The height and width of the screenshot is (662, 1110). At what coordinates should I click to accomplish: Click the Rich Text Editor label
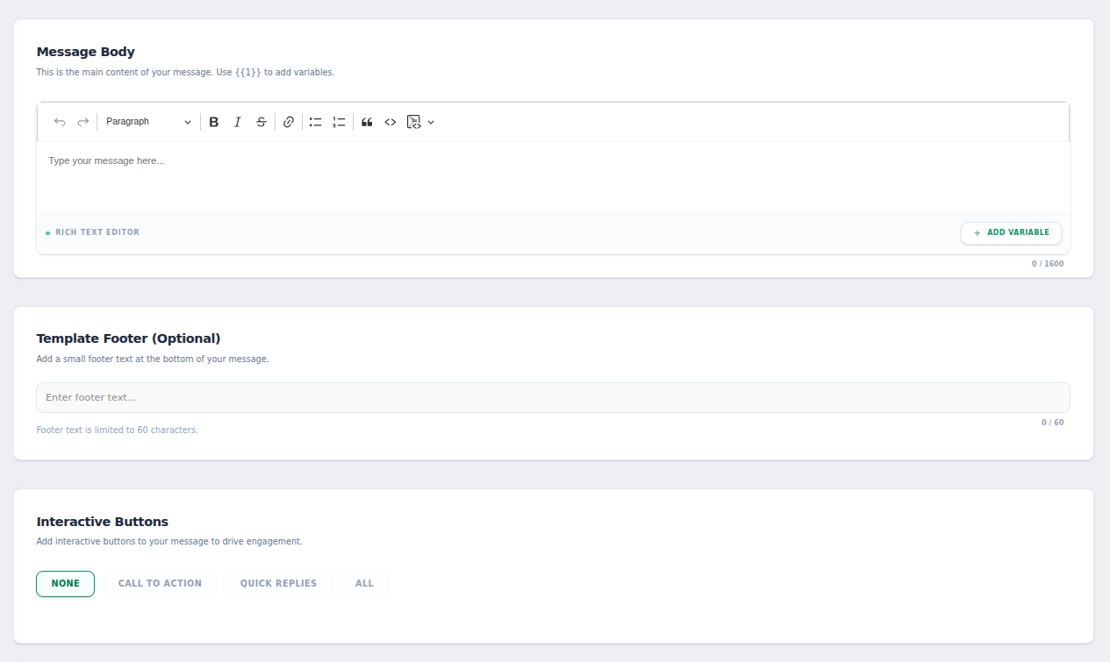pyautogui.click(x=97, y=232)
